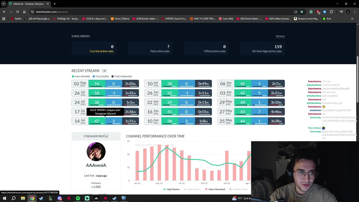Open the 06 Jun 2022 stream row

coord(251,84)
